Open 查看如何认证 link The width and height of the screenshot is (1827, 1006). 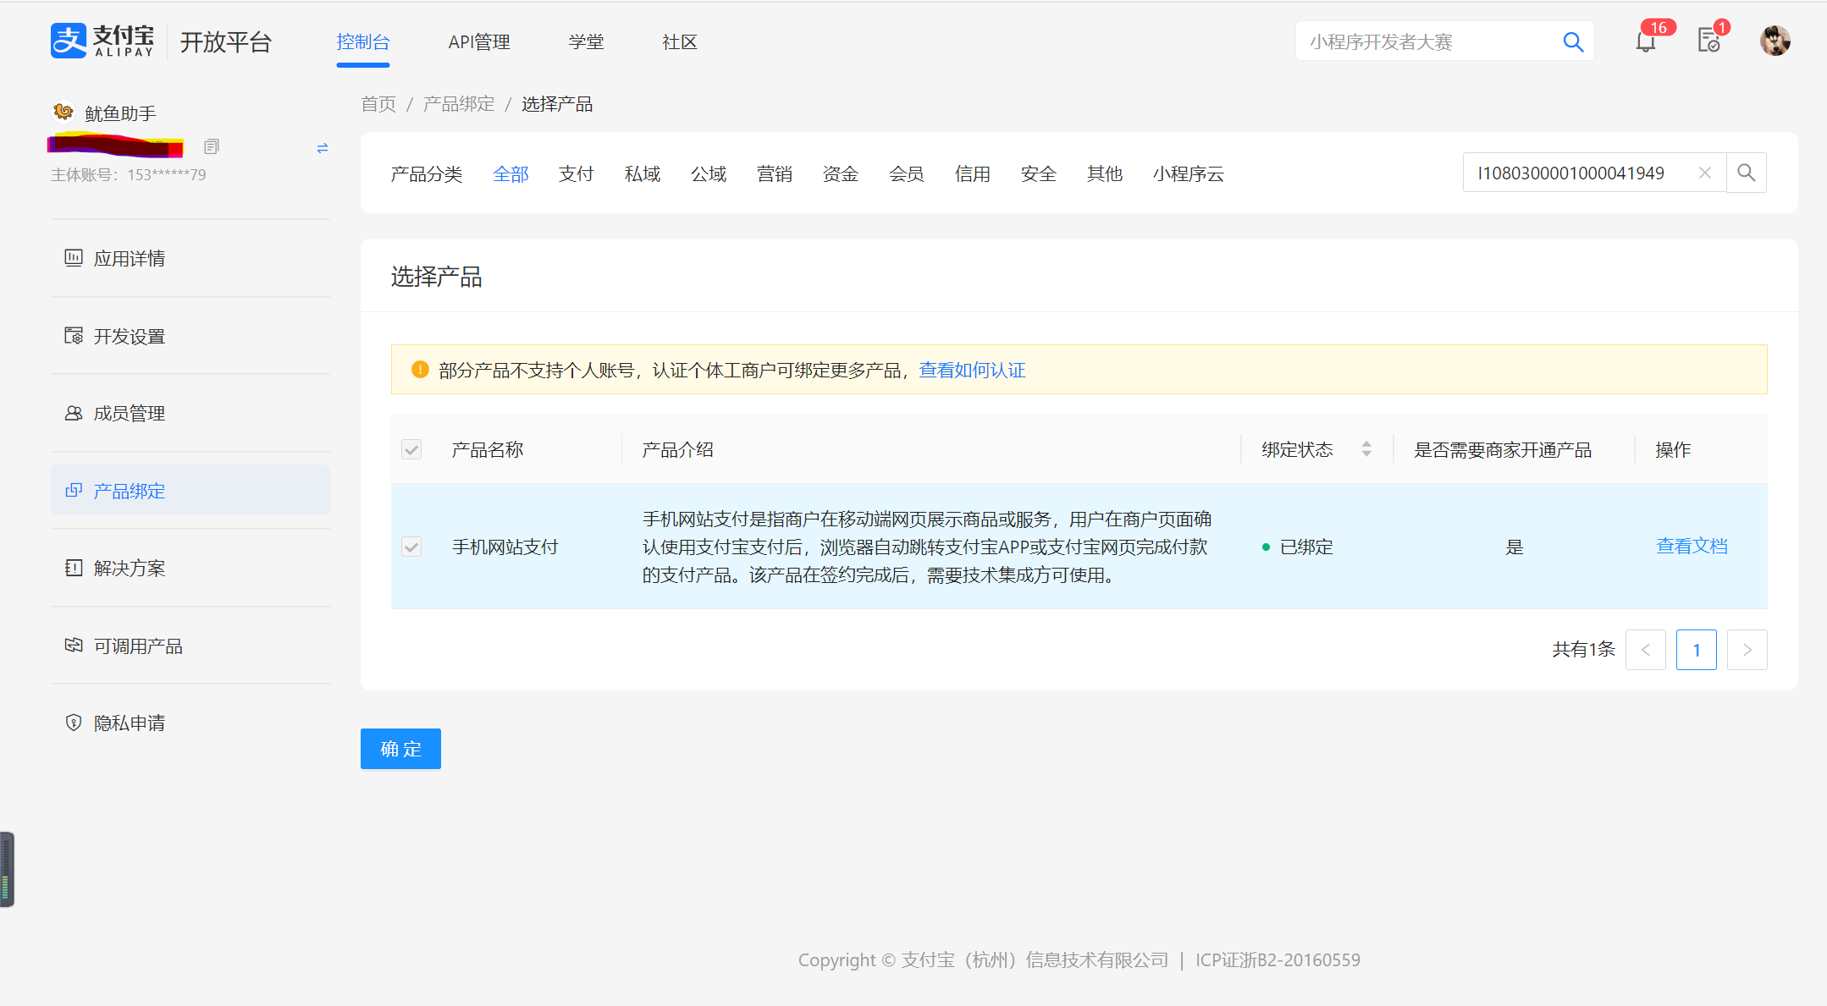(972, 370)
